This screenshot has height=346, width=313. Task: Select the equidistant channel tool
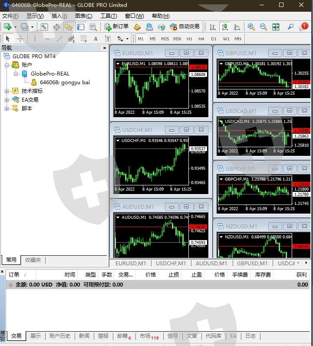(72, 39)
